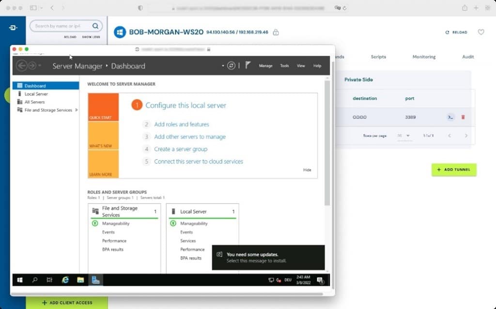496x309 pixels.
Task: Click the Server Manager refresh icon
Action: (231, 66)
